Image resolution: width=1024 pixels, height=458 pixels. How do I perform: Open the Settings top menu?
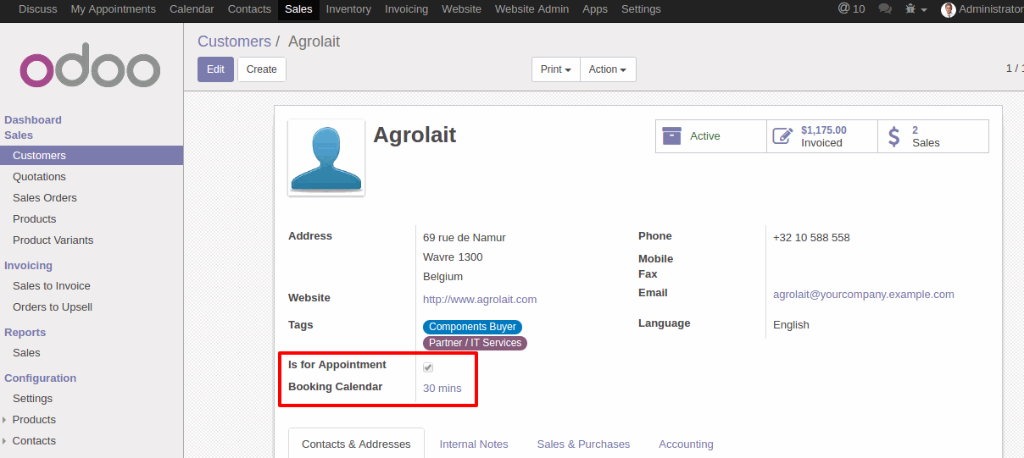point(641,9)
